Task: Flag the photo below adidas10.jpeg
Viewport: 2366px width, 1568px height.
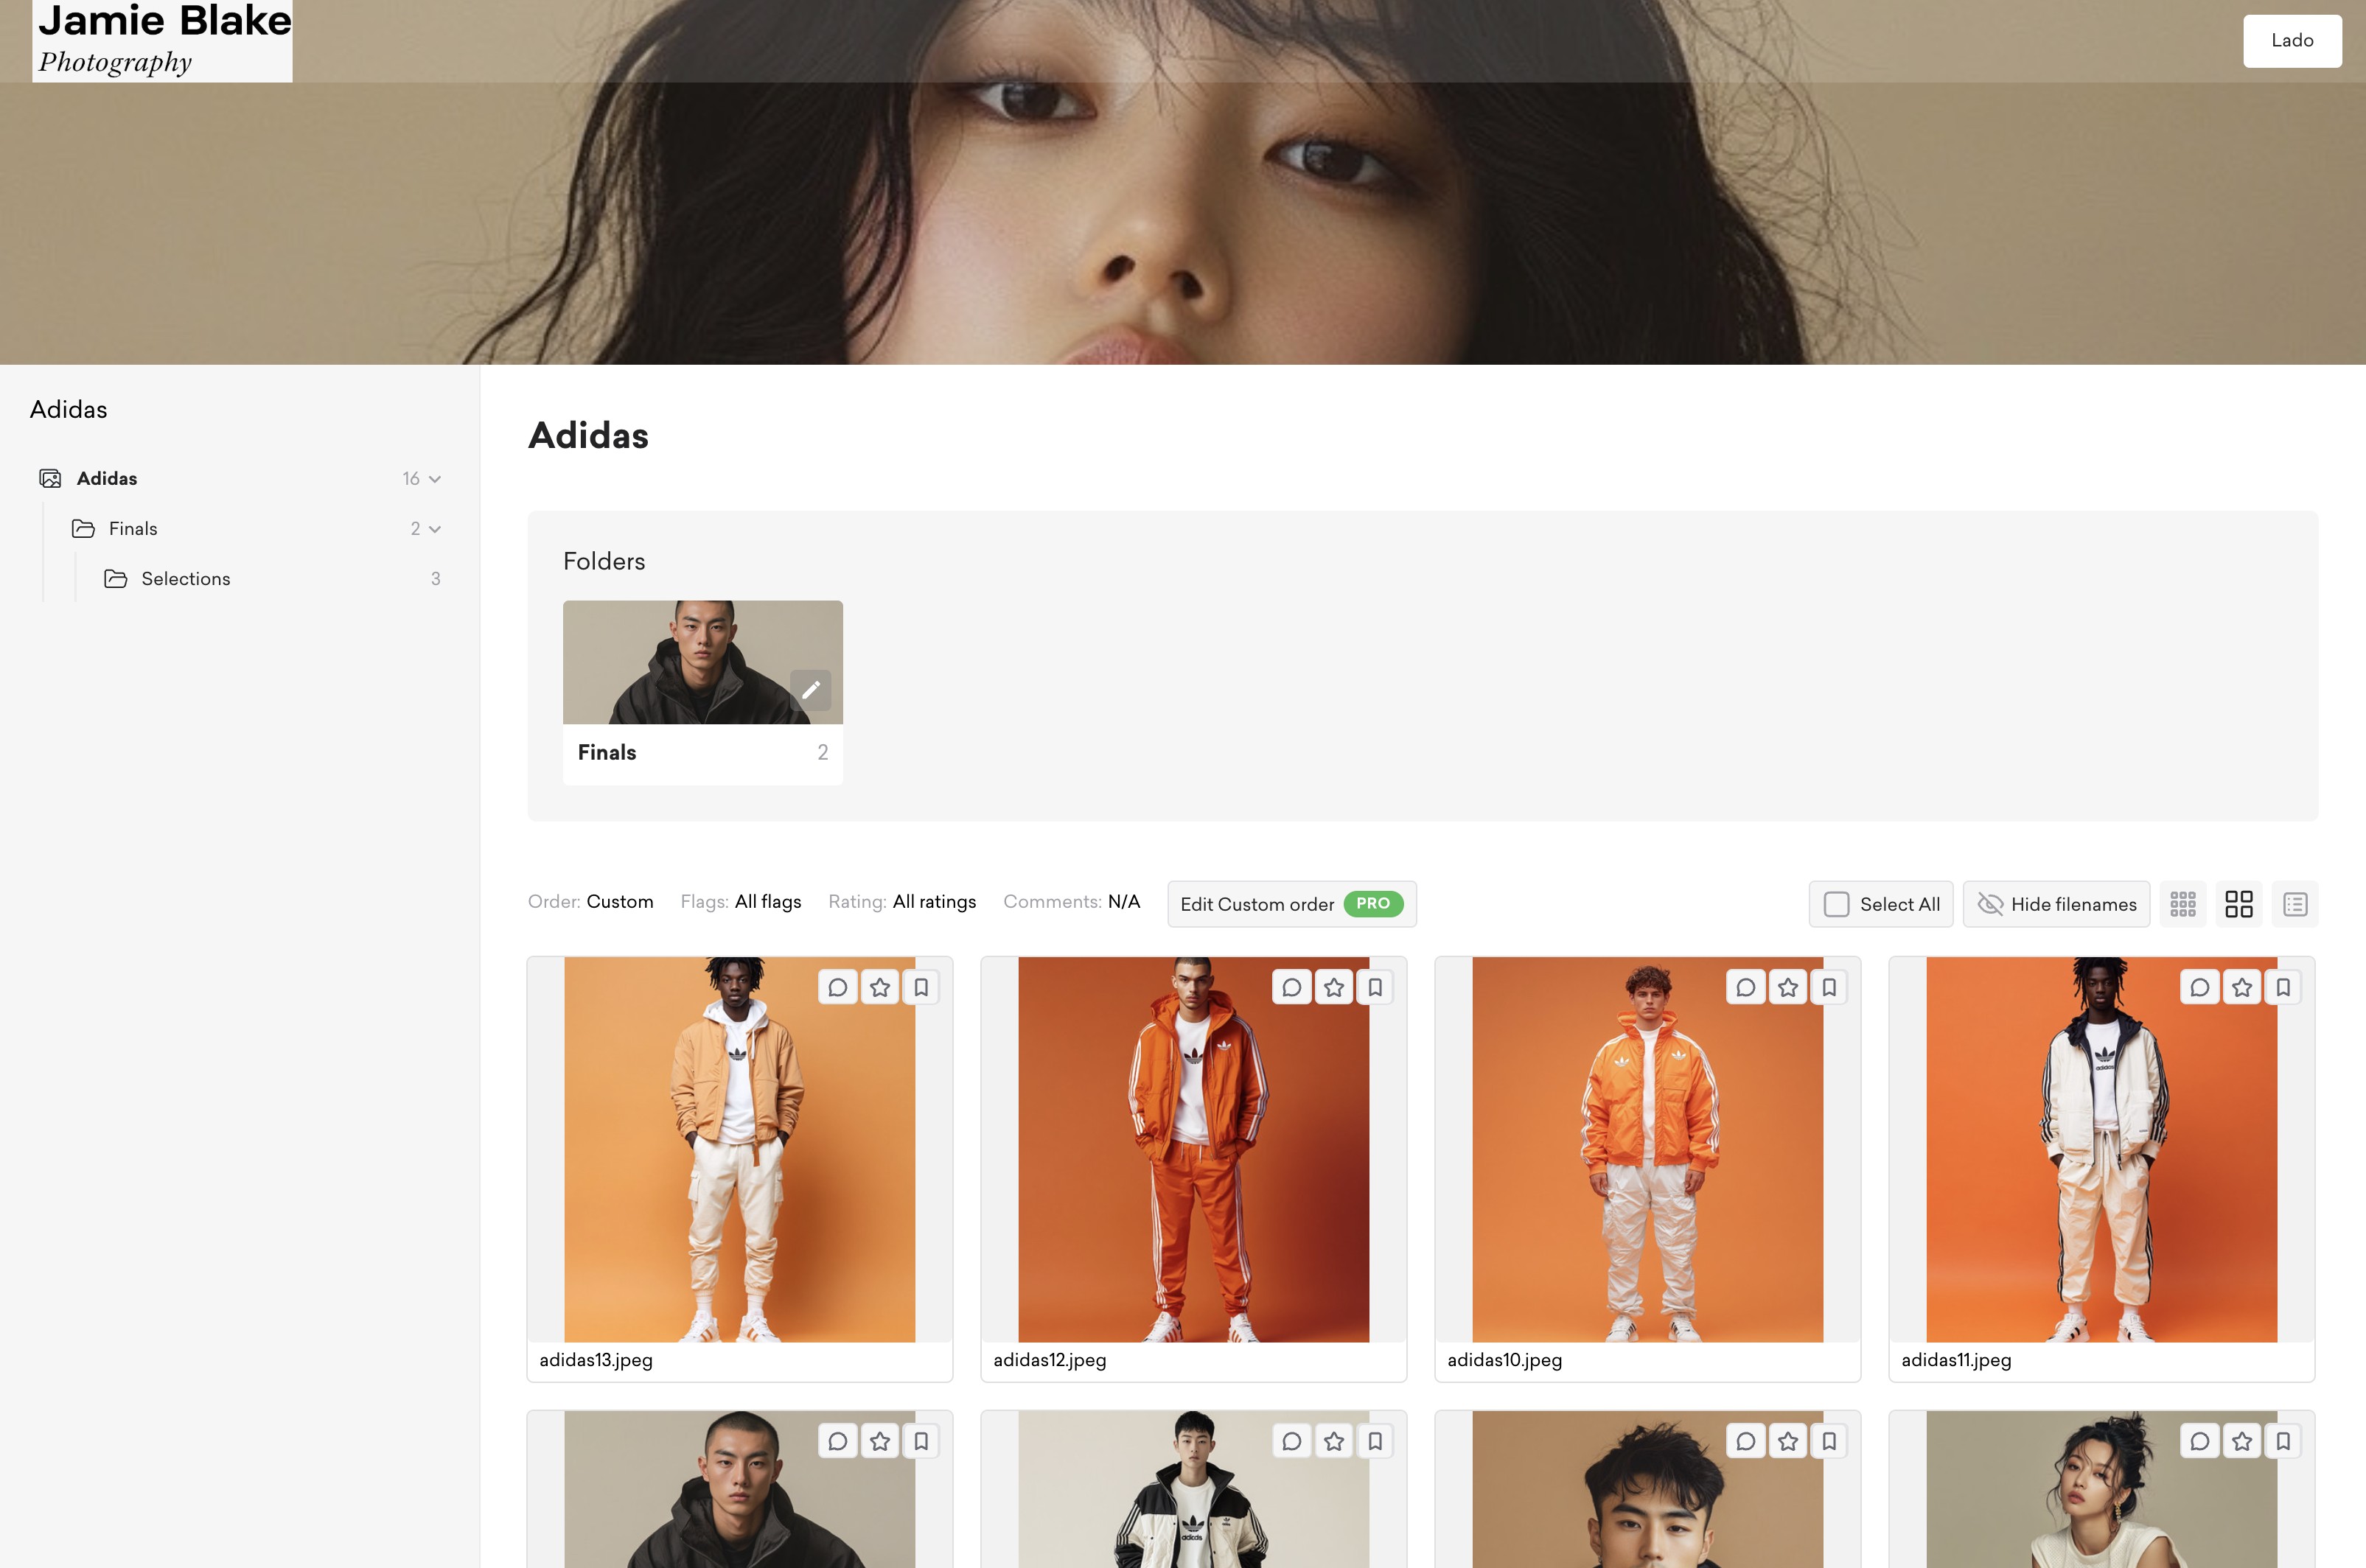Action: point(1829,1442)
